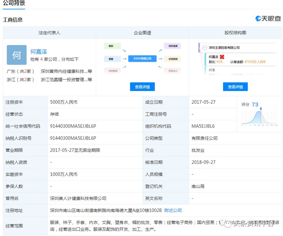The height and width of the screenshot is (236, 283).
Task: Click 查看详情 under 股权结构图
Action: [235, 87]
